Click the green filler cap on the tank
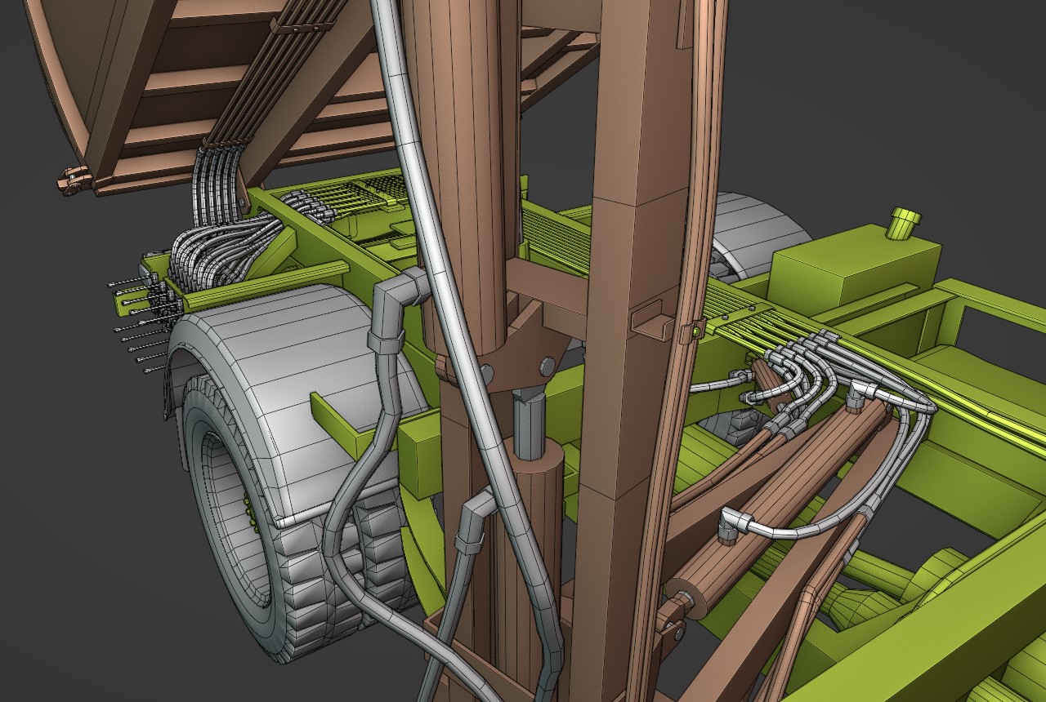Viewport: 1046px width, 702px height. pos(903,222)
